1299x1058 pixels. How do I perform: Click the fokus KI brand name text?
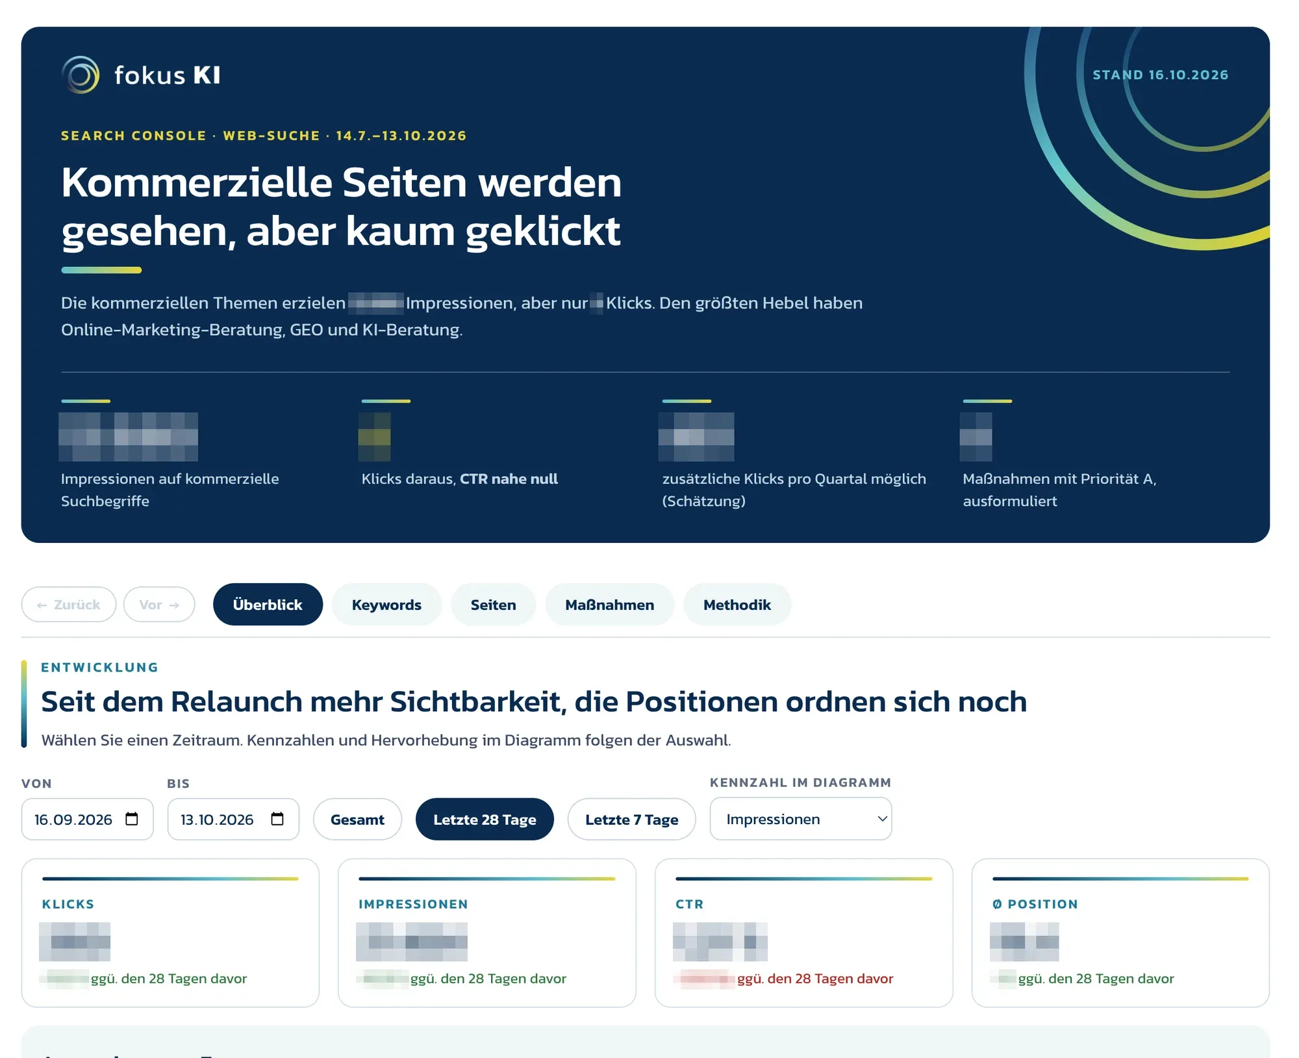coord(168,75)
